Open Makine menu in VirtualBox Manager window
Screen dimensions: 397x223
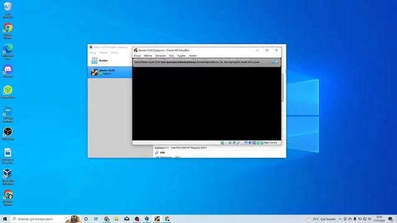coord(104,53)
